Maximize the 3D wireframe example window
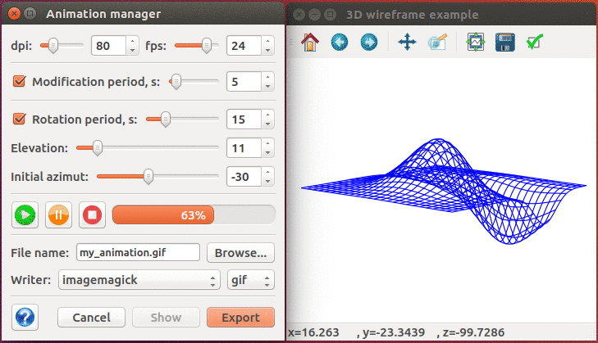The width and height of the screenshot is (598, 343). (x=331, y=15)
